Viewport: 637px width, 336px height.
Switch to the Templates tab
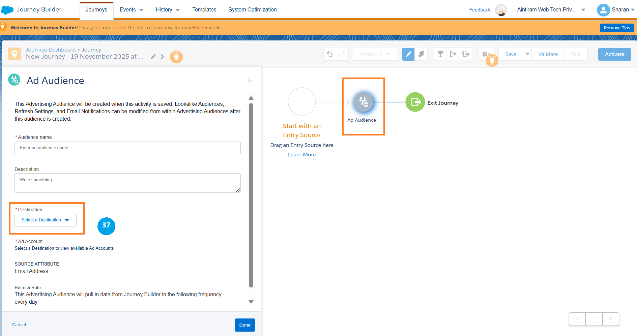pos(204,10)
